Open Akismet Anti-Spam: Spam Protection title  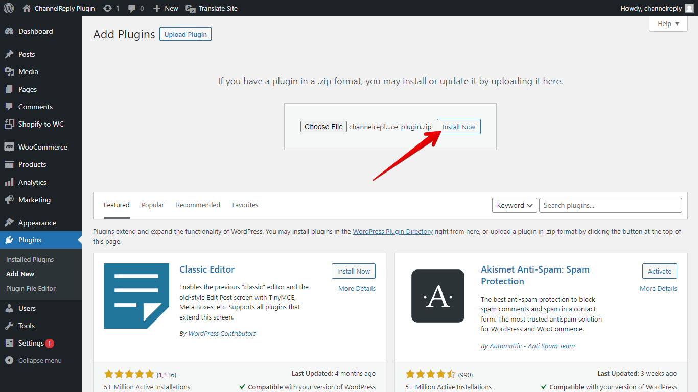tap(535, 275)
